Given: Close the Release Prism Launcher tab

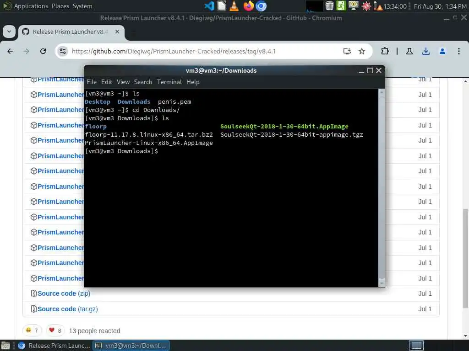Looking at the screenshot, I should 117,32.
